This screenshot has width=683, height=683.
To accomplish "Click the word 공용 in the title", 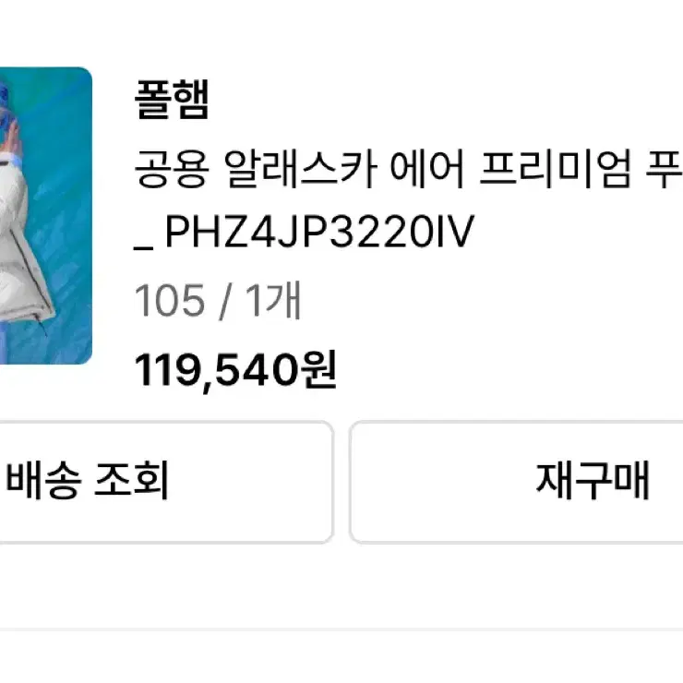I will tap(172, 169).
